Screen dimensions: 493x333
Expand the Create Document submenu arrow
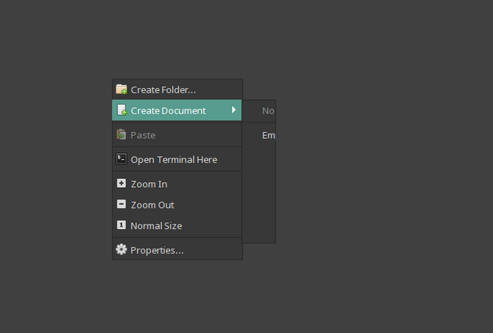coord(234,111)
